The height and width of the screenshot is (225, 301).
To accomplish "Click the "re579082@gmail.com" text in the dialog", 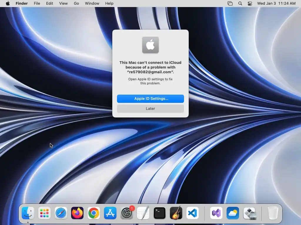I will [x=150, y=72].
